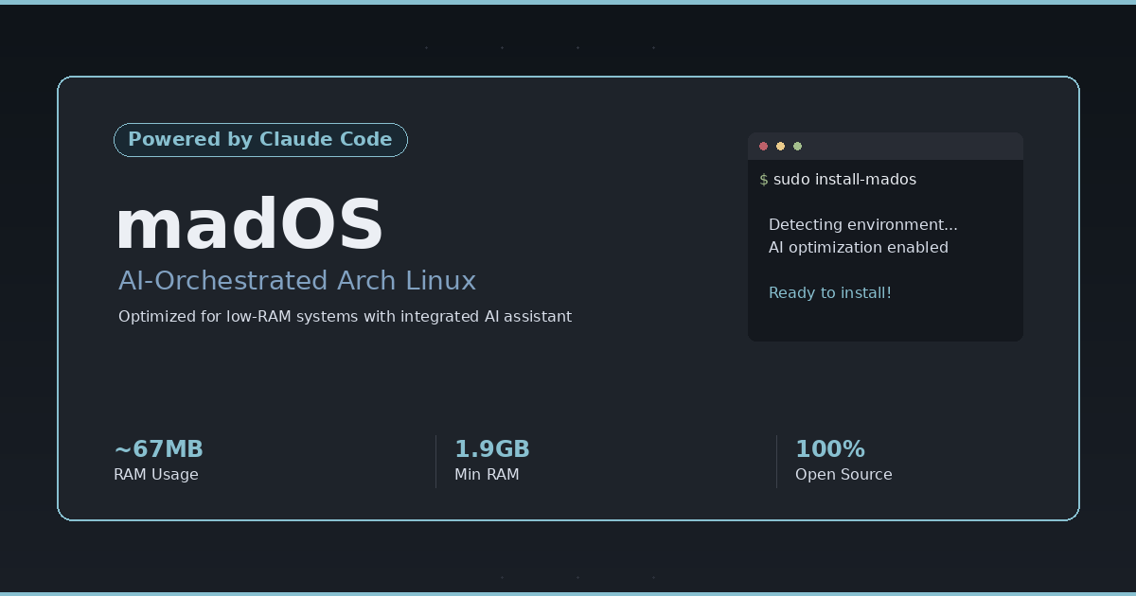Click the green dot in the terminal title bar
The height and width of the screenshot is (596, 1136).
pyautogui.click(x=797, y=146)
